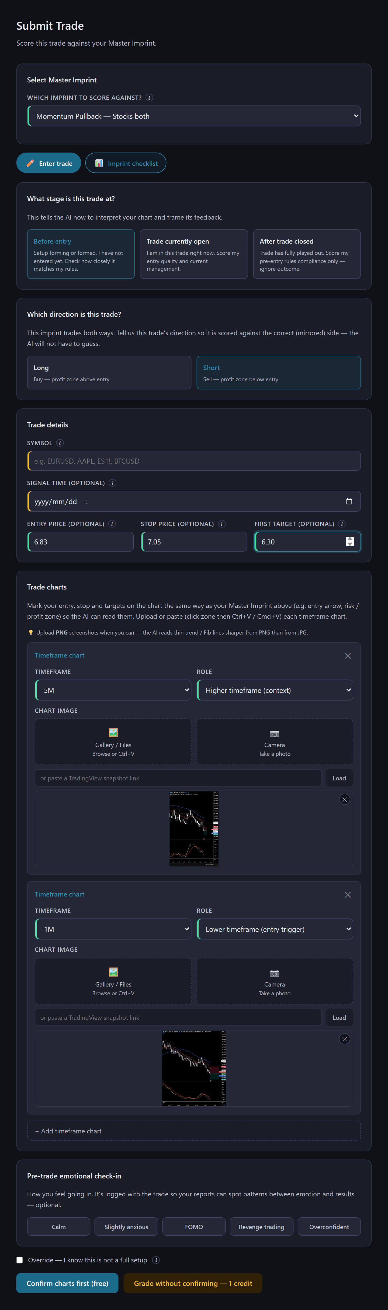Select the Overconfident emotion option
This screenshot has width=388, height=1310.
tap(329, 1227)
